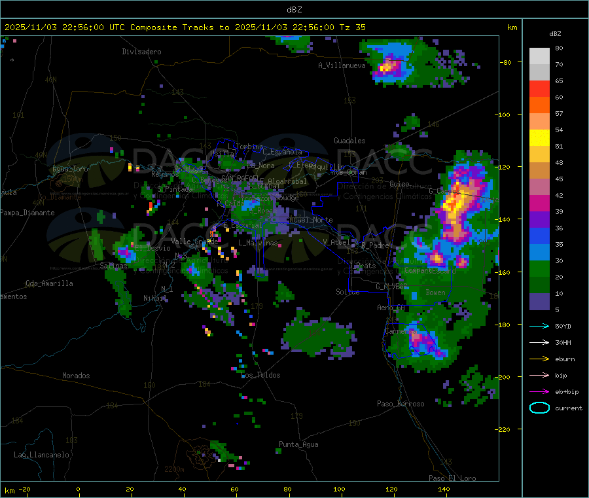Select the light orange 57 dBZ swatch
The width and height of the screenshot is (589, 498).
[539, 122]
